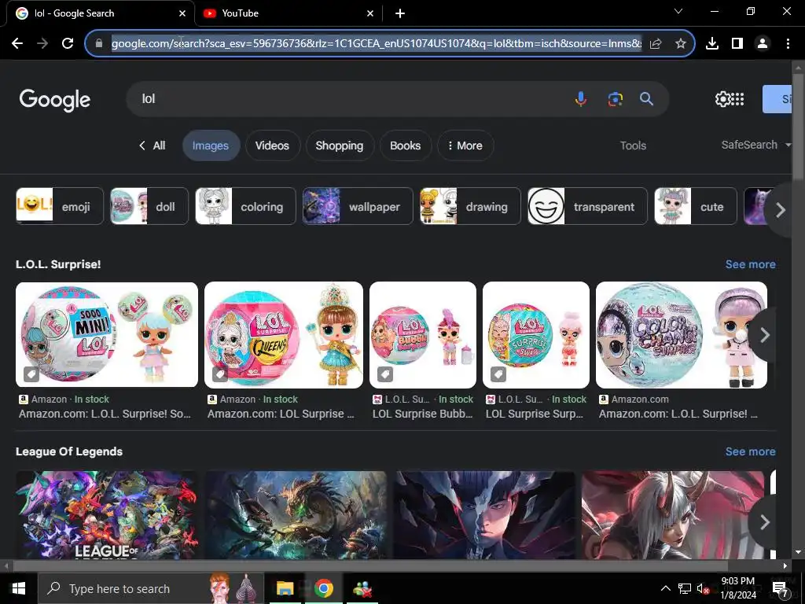Open File Explorer from taskbar

coord(285,588)
